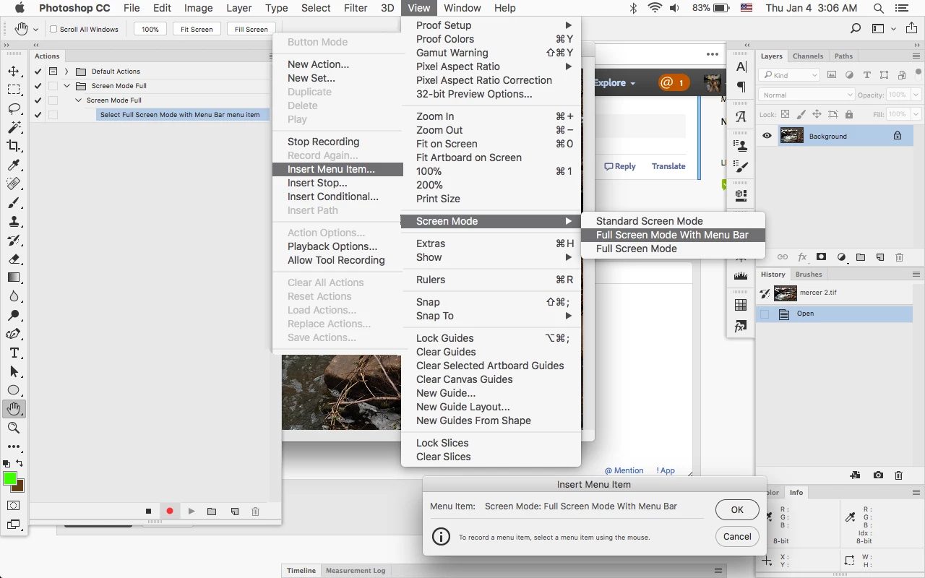Filter for type layers icon

pos(866,74)
